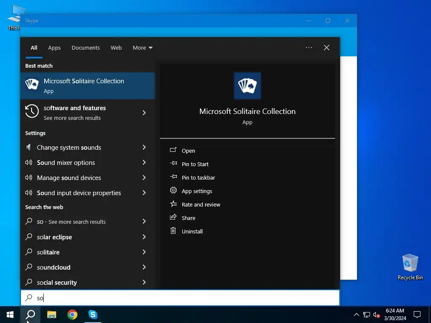Close the search panel with X

point(327,48)
